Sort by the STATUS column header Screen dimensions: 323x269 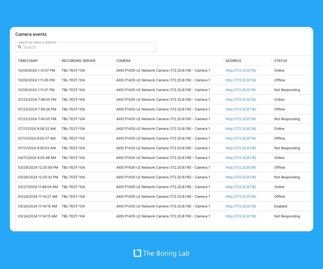point(281,61)
